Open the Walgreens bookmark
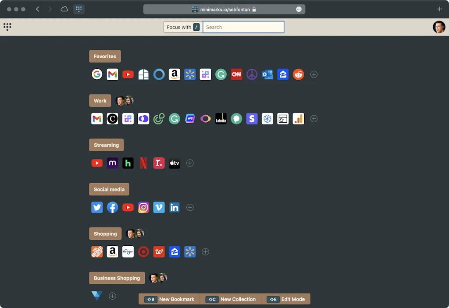 pos(159,252)
